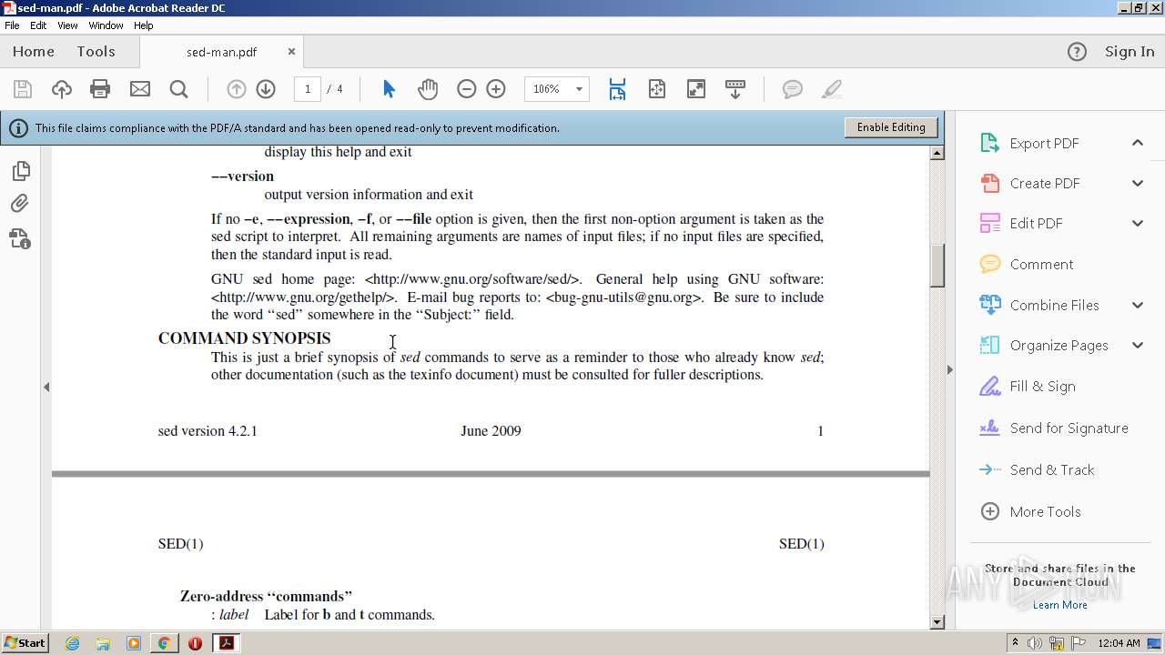Open the read mode toolbar icon

734,89
